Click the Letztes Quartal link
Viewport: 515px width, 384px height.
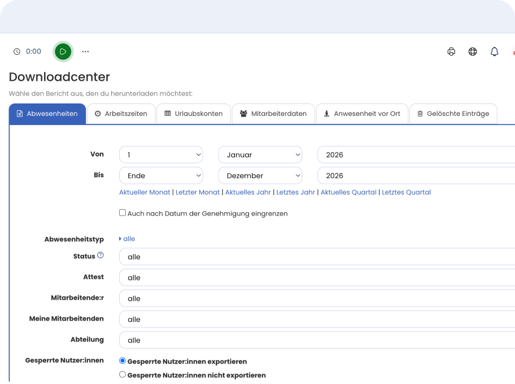406,192
